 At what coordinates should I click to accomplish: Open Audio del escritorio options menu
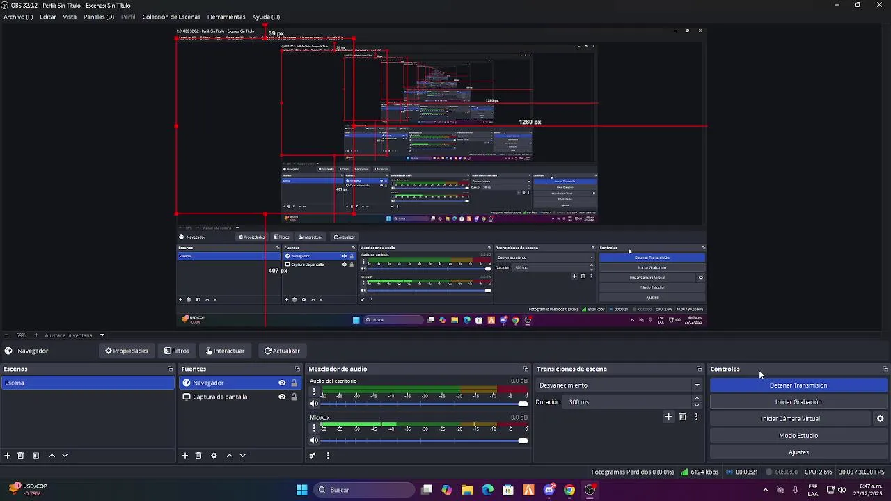(314, 392)
